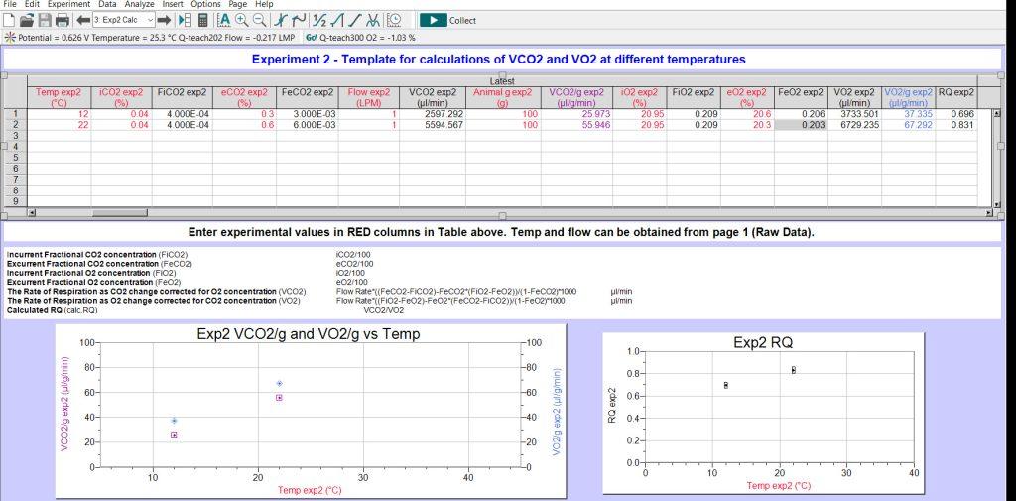The width and height of the screenshot is (1016, 501).
Task: Open the Edit menu
Action: pos(32,4)
